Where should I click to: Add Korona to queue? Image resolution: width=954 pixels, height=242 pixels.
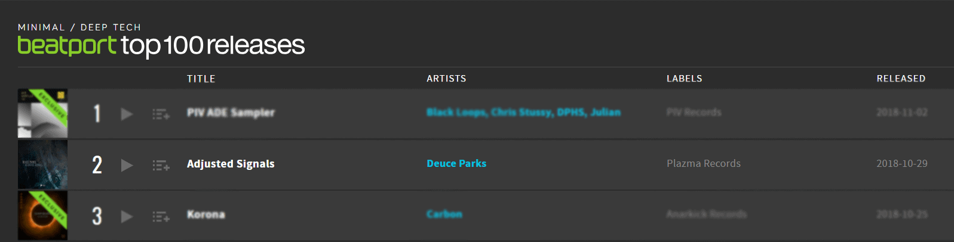coord(161,216)
